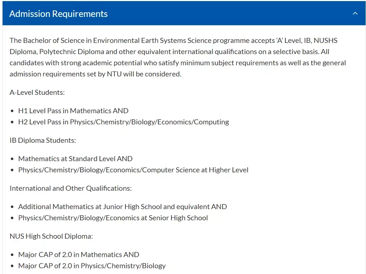366x274 pixels.
Task: Click the NUS High School Diploma heading
Action: [x=51, y=237]
